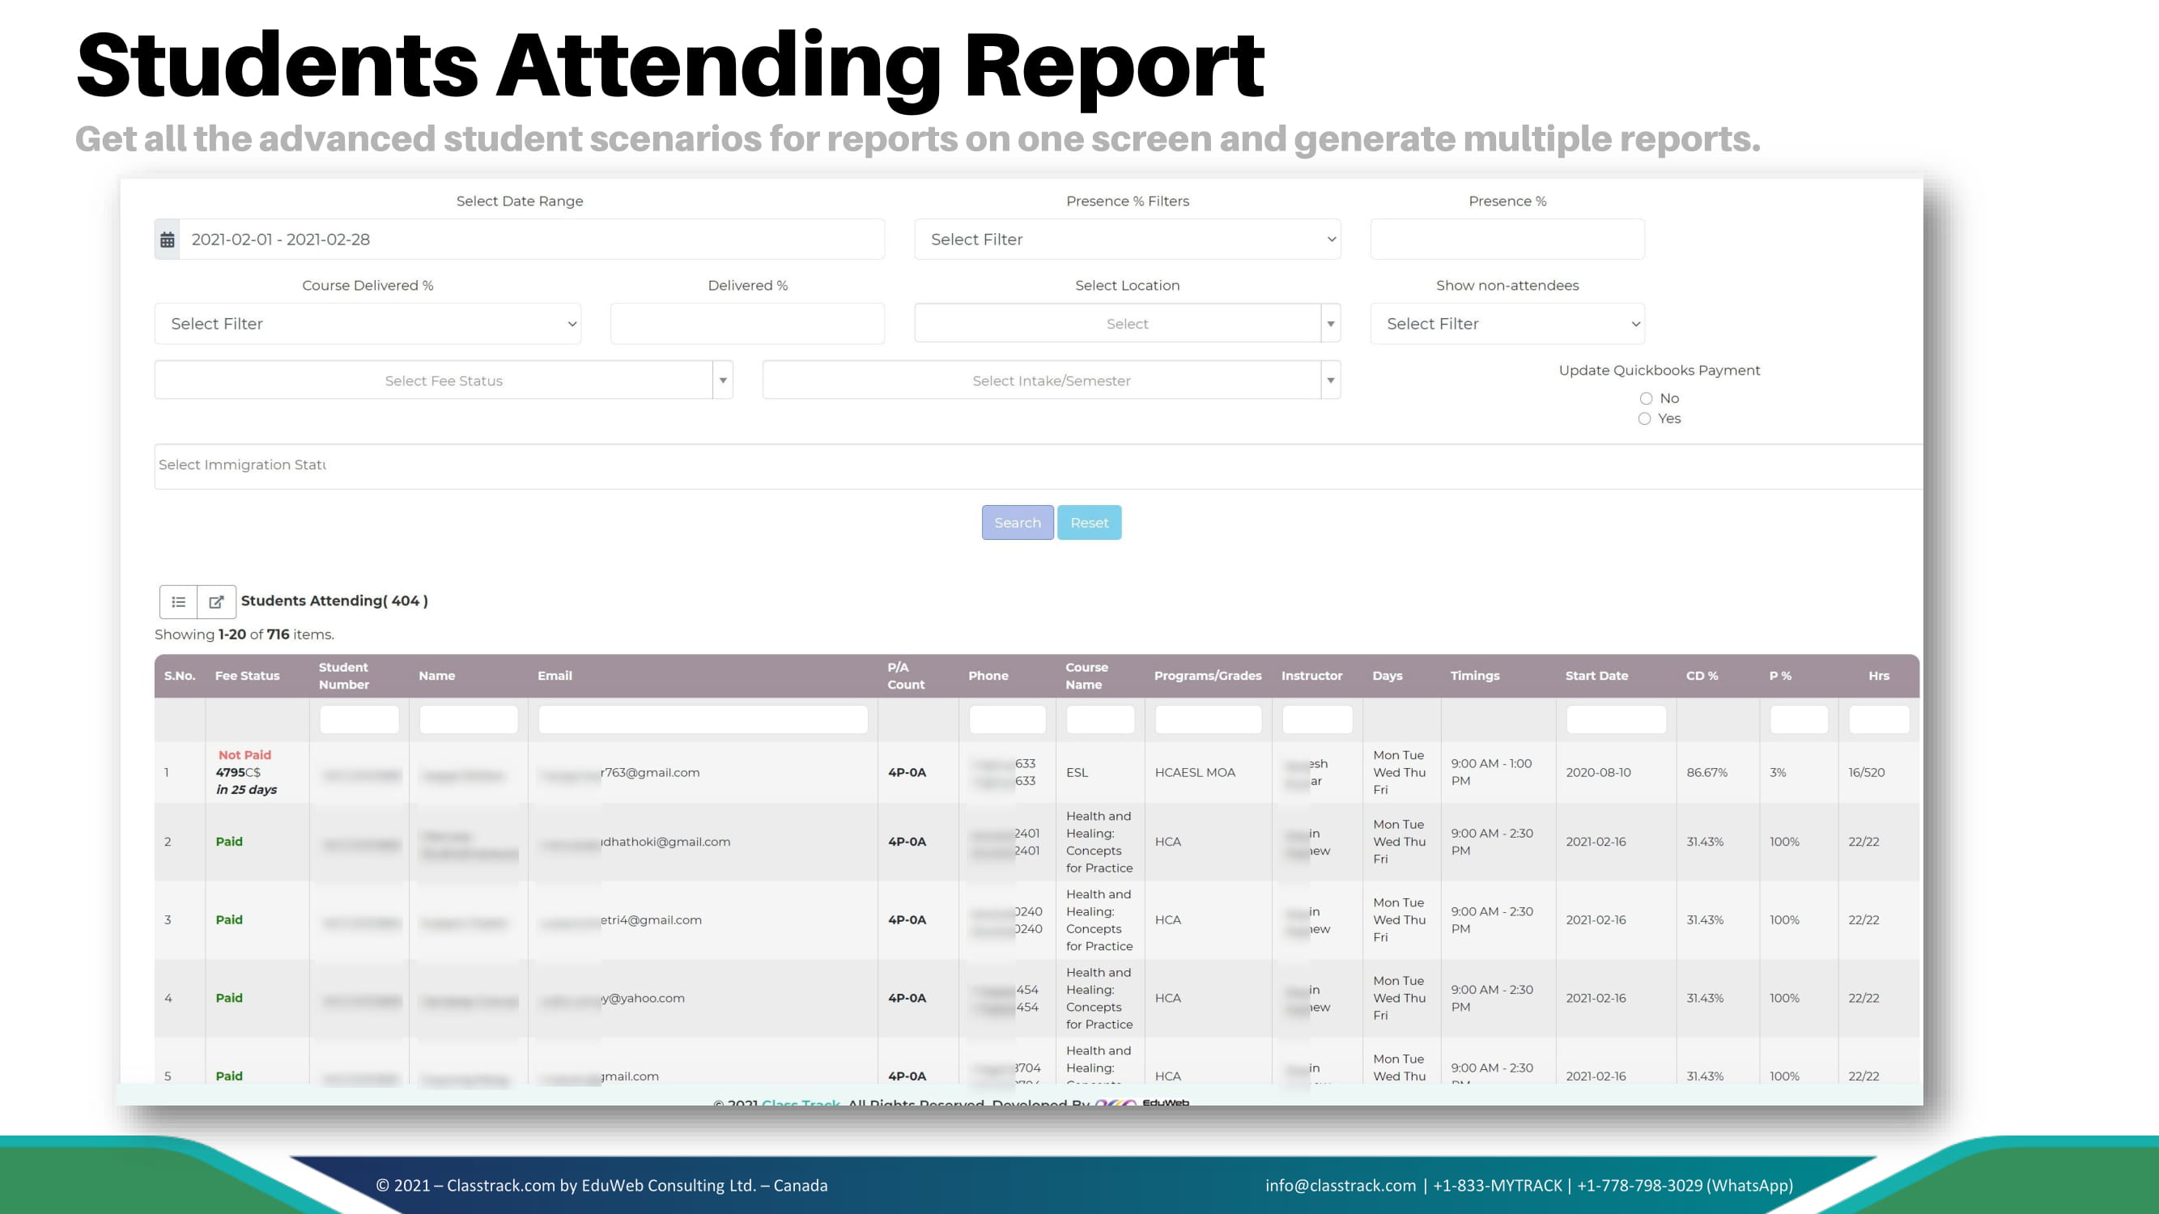Click the export icon next to Students Attending
2159x1214 pixels.
[216, 601]
